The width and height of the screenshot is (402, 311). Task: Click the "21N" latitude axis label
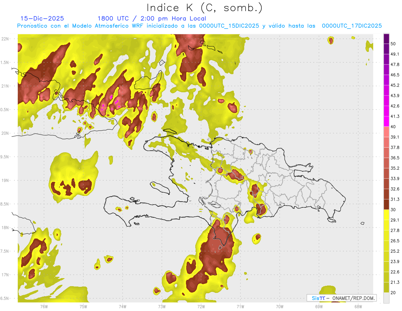tap(5, 86)
